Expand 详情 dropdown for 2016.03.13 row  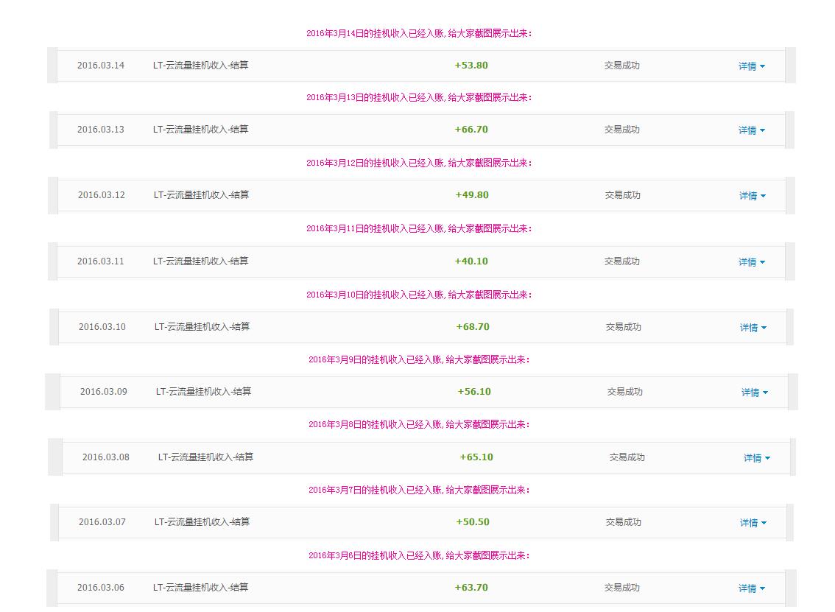[x=751, y=130]
